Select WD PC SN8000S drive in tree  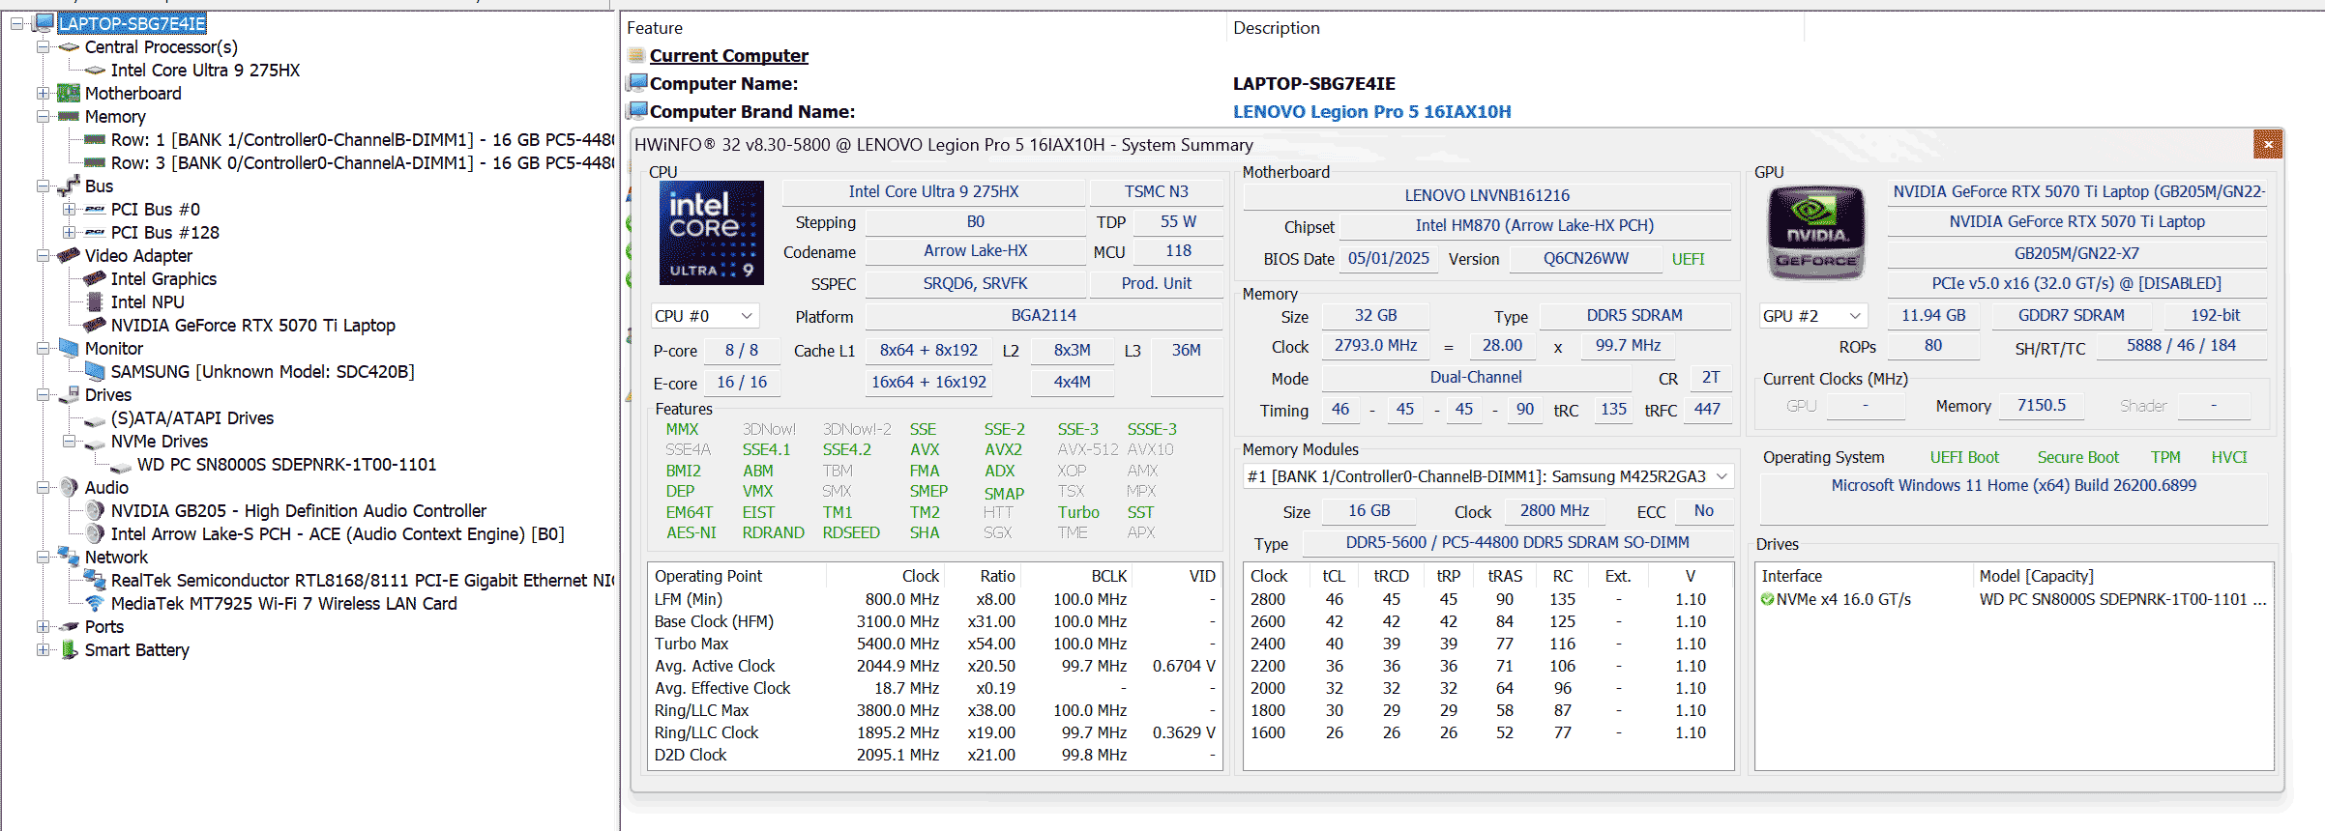tap(286, 465)
